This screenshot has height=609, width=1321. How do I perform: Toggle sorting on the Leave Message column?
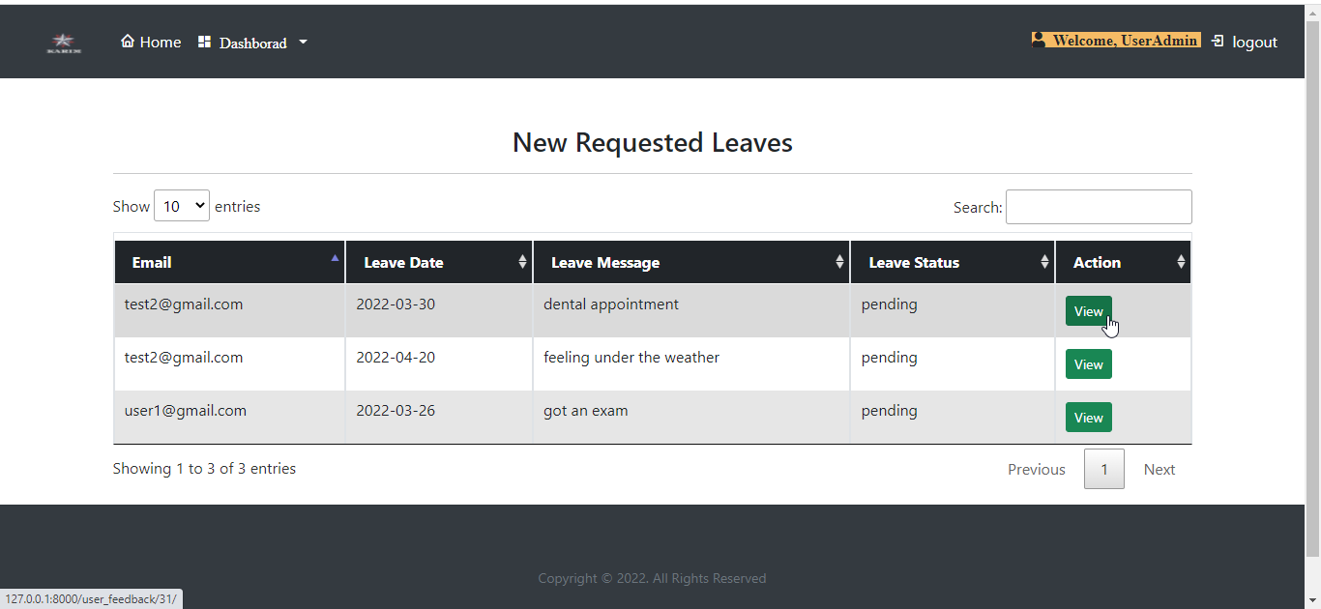point(838,261)
